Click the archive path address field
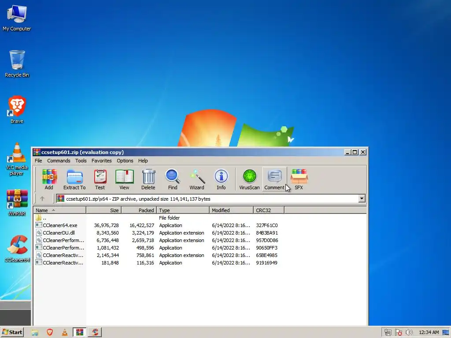The height and width of the screenshot is (338, 451). 207,198
